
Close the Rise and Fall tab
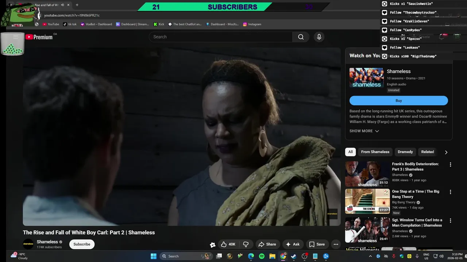pyautogui.click(x=68, y=5)
